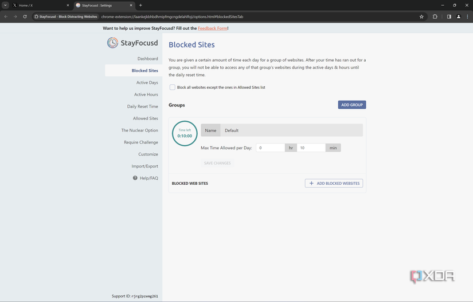
Task: Click the plus icon in Add Blocked Websites
Action: 312,183
